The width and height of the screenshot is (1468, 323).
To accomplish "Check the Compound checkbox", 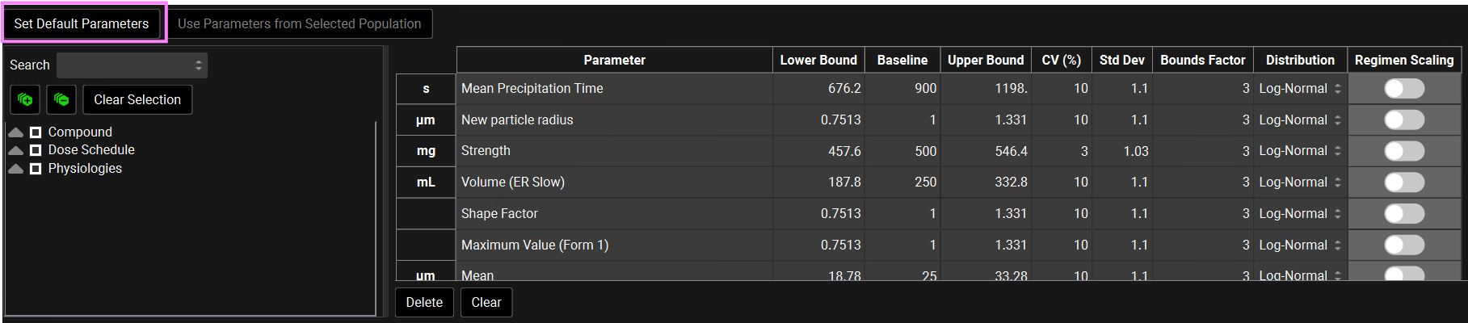I will (x=36, y=132).
